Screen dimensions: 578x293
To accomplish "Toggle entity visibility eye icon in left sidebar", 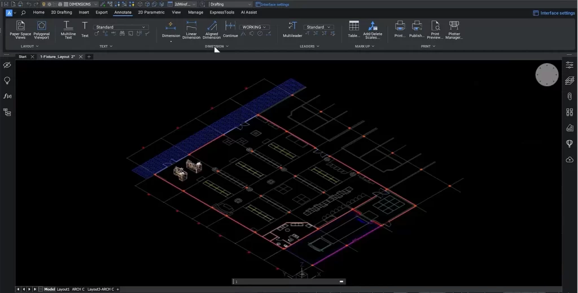I will point(7,65).
